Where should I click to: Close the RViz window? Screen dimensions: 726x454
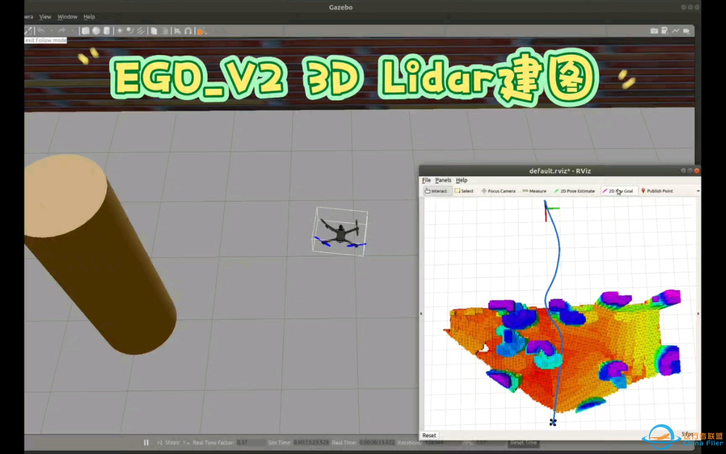tap(697, 171)
